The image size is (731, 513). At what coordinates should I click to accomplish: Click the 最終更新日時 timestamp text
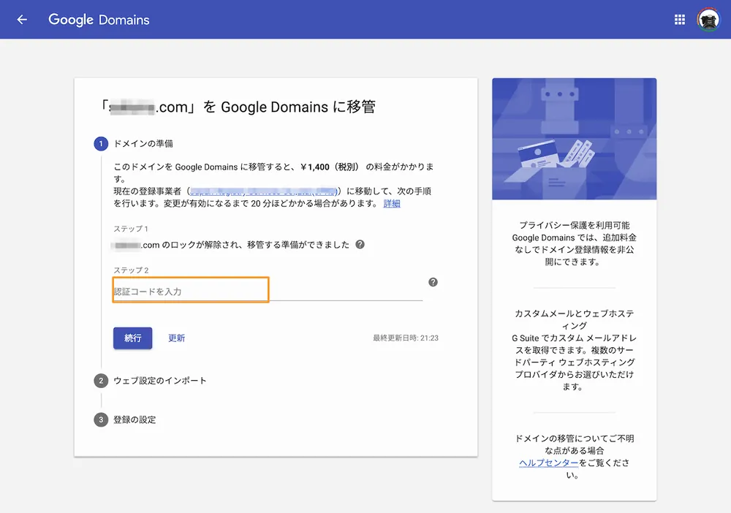[x=405, y=338]
